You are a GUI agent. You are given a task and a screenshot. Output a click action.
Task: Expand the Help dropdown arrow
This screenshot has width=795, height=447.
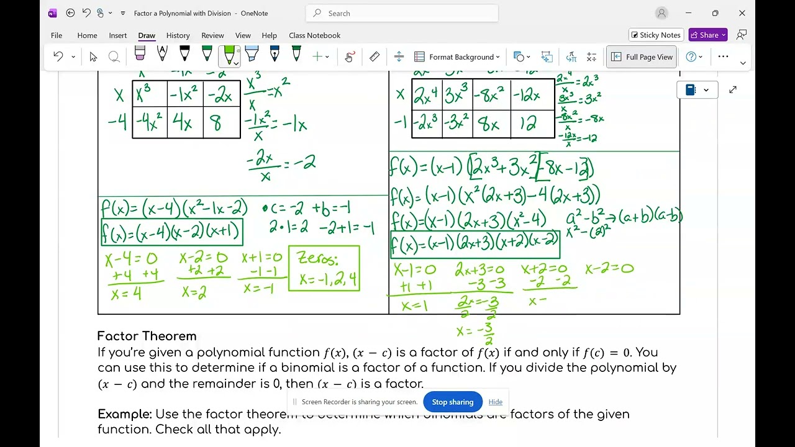(701, 57)
